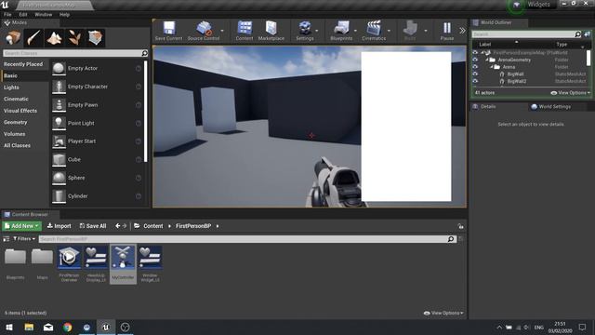The image size is (595, 335).
Task: Open the File menu
Action: point(7,15)
